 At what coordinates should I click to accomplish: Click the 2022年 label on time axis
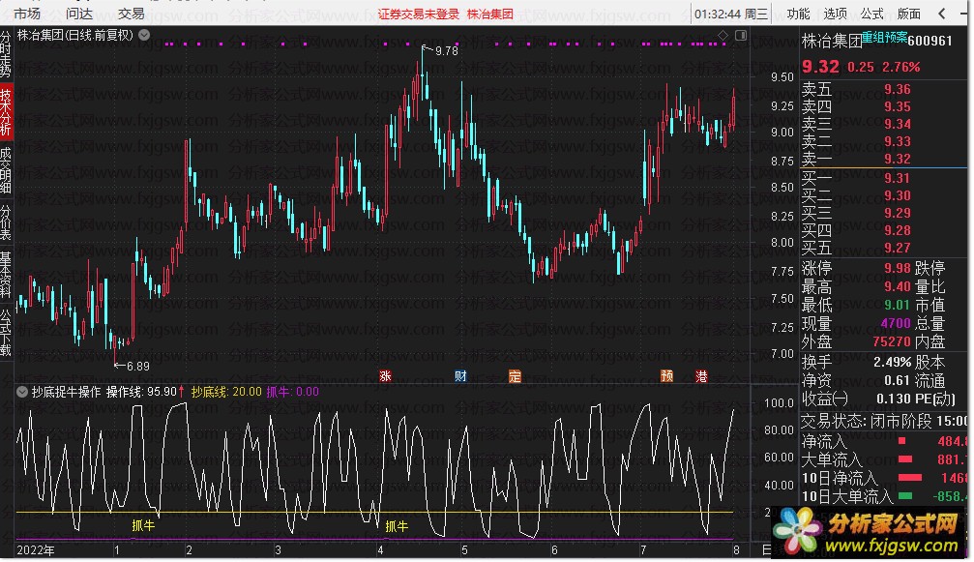click(36, 550)
